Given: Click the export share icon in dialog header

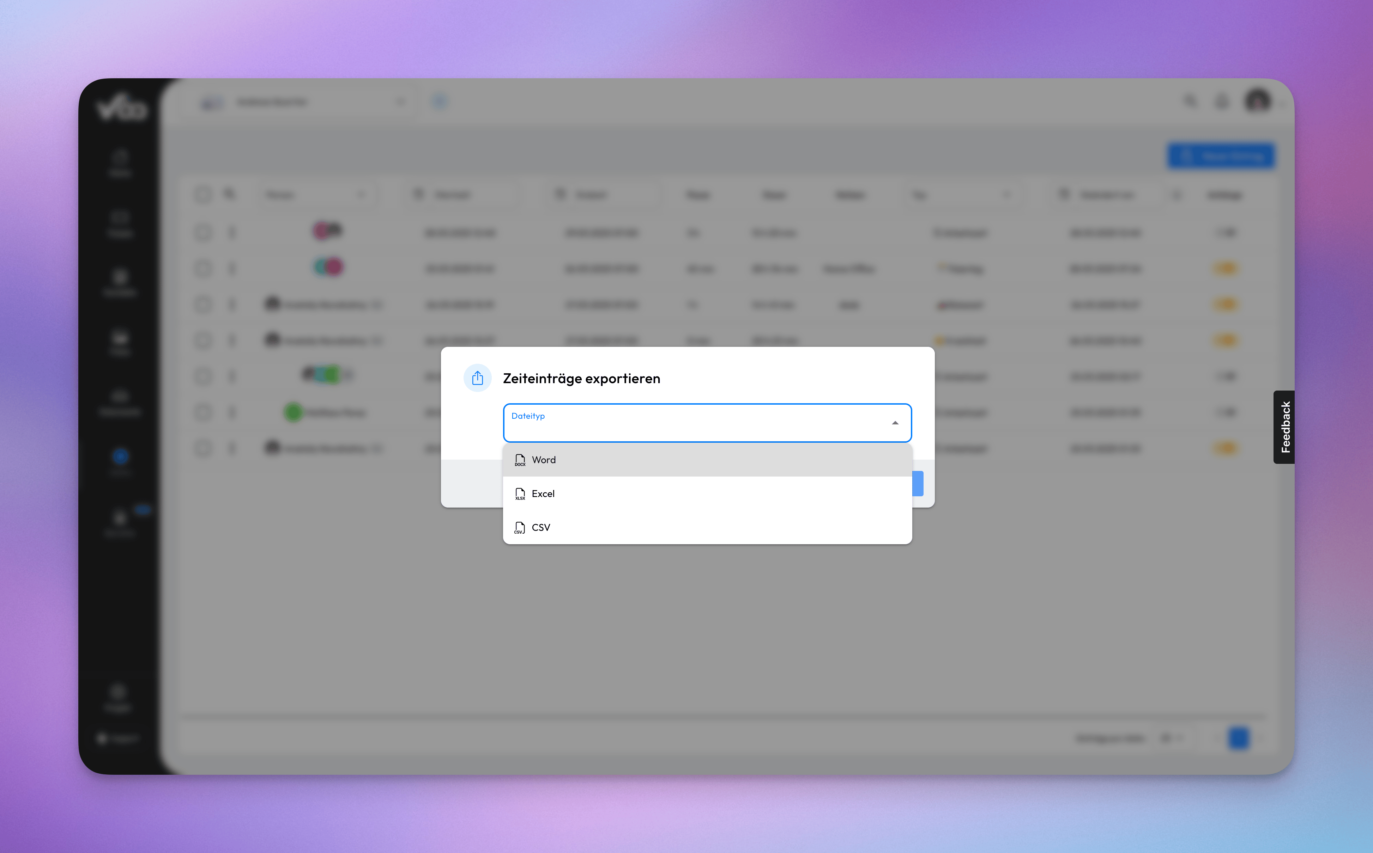Looking at the screenshot, I should [x=478, y=378].
